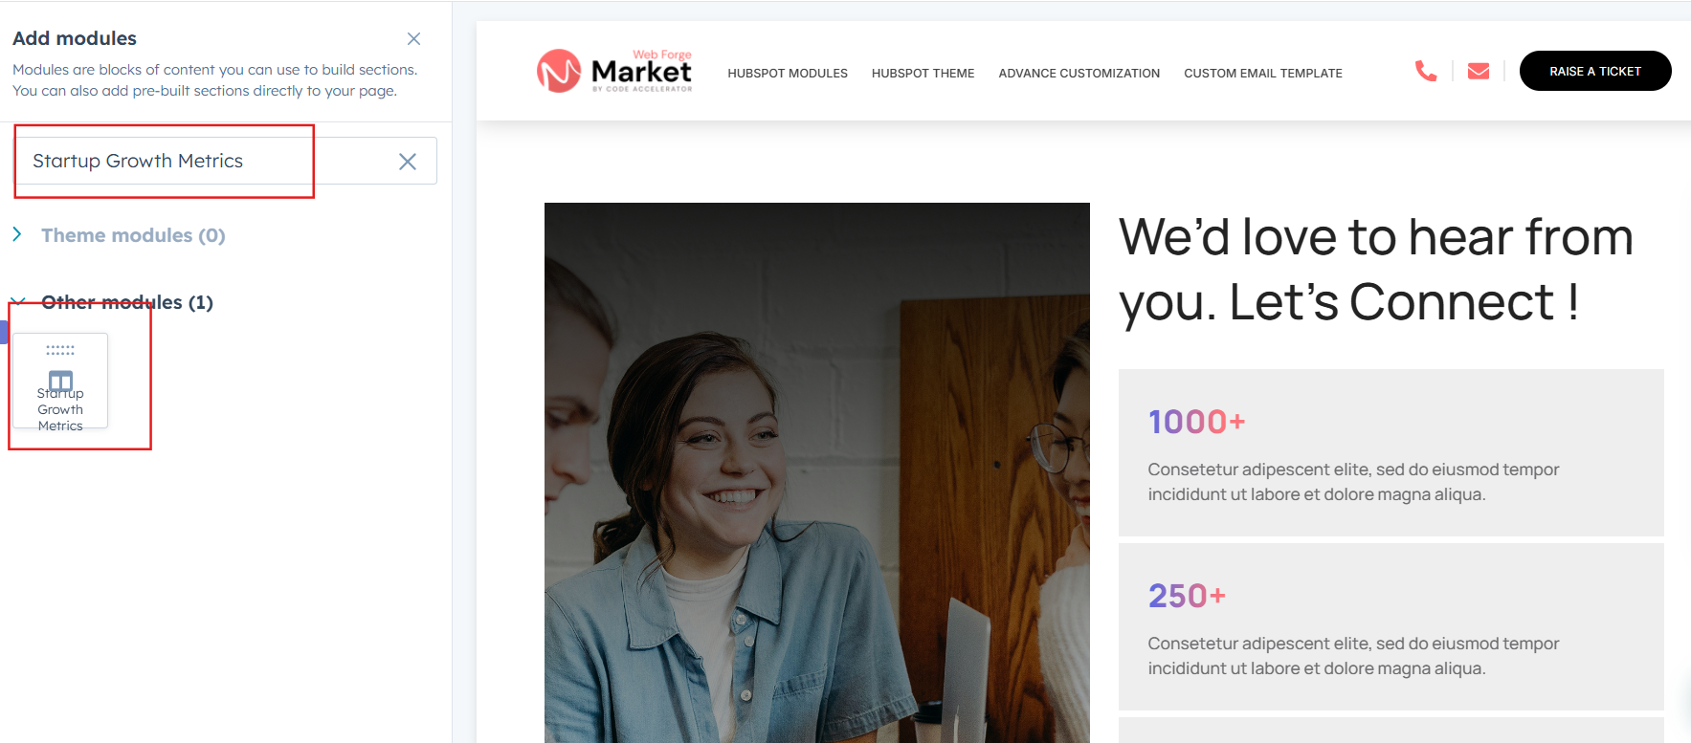
Task: Click the Startup Growth Metrics search field
Action: 225,161
